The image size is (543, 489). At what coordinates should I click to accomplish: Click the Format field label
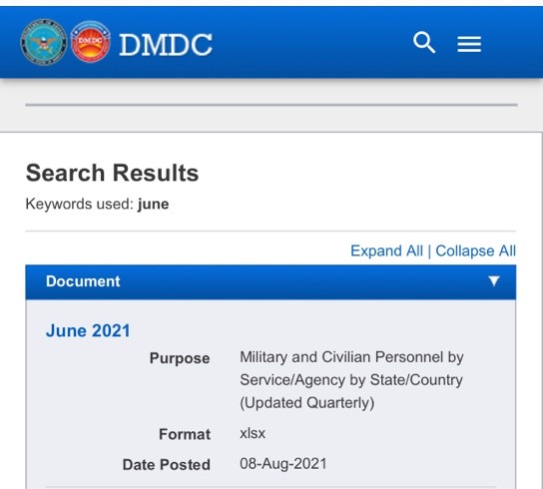pos(185,434)
